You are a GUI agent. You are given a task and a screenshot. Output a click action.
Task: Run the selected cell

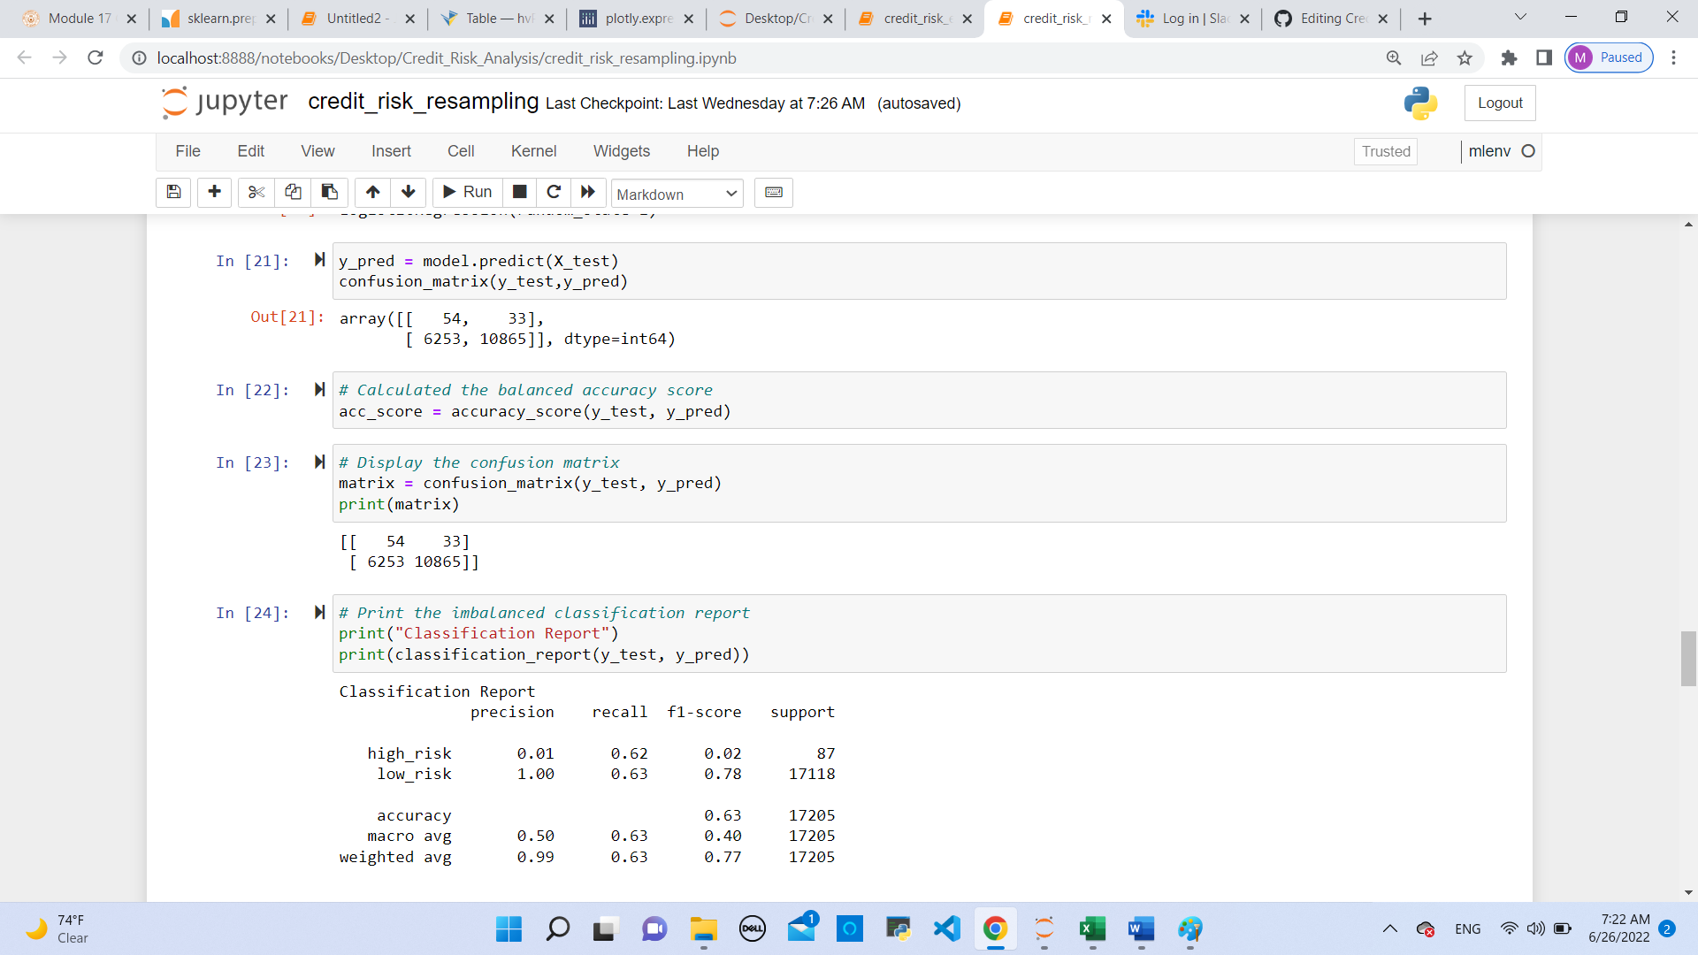(466, 192)
